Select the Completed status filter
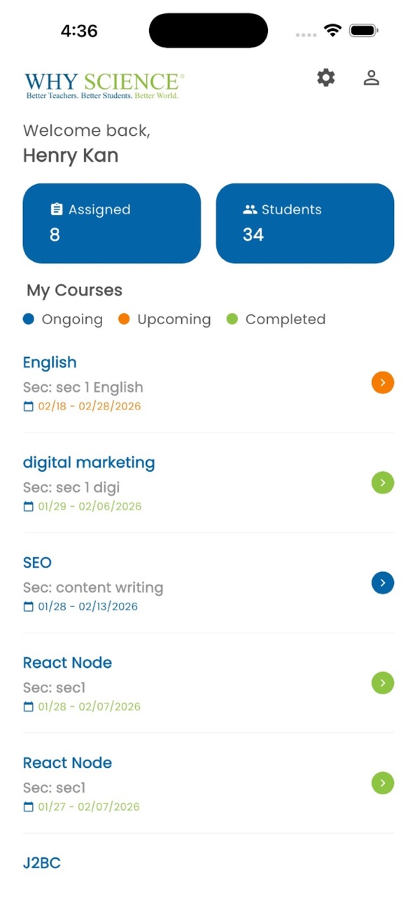The width and height of the screenshot is (417, 903). click(x=276, y=319)
